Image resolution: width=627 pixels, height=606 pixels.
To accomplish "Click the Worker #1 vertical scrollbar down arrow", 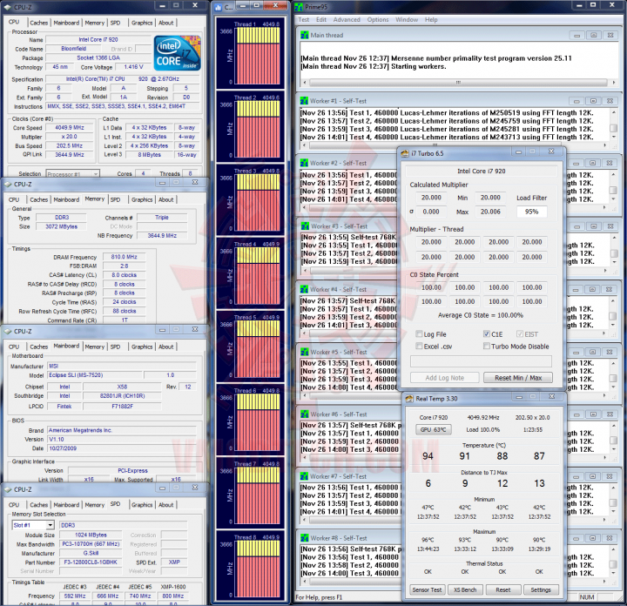I will click(x=613, y=137).
